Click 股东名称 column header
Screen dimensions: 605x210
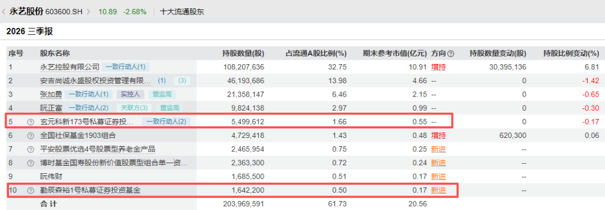[55, 54]
